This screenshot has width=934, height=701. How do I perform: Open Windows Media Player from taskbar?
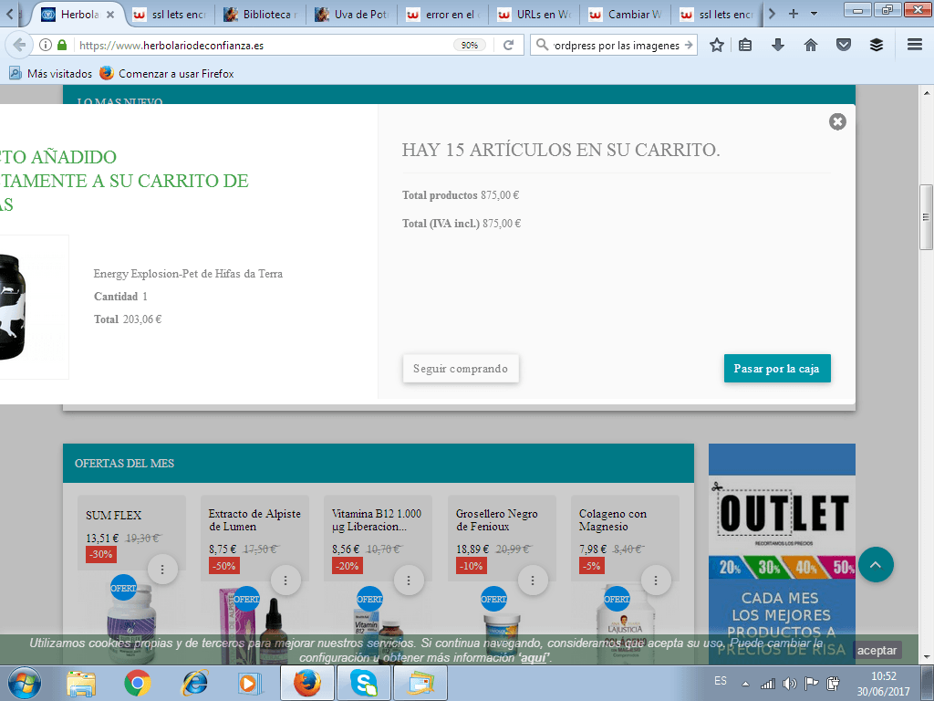250,683
